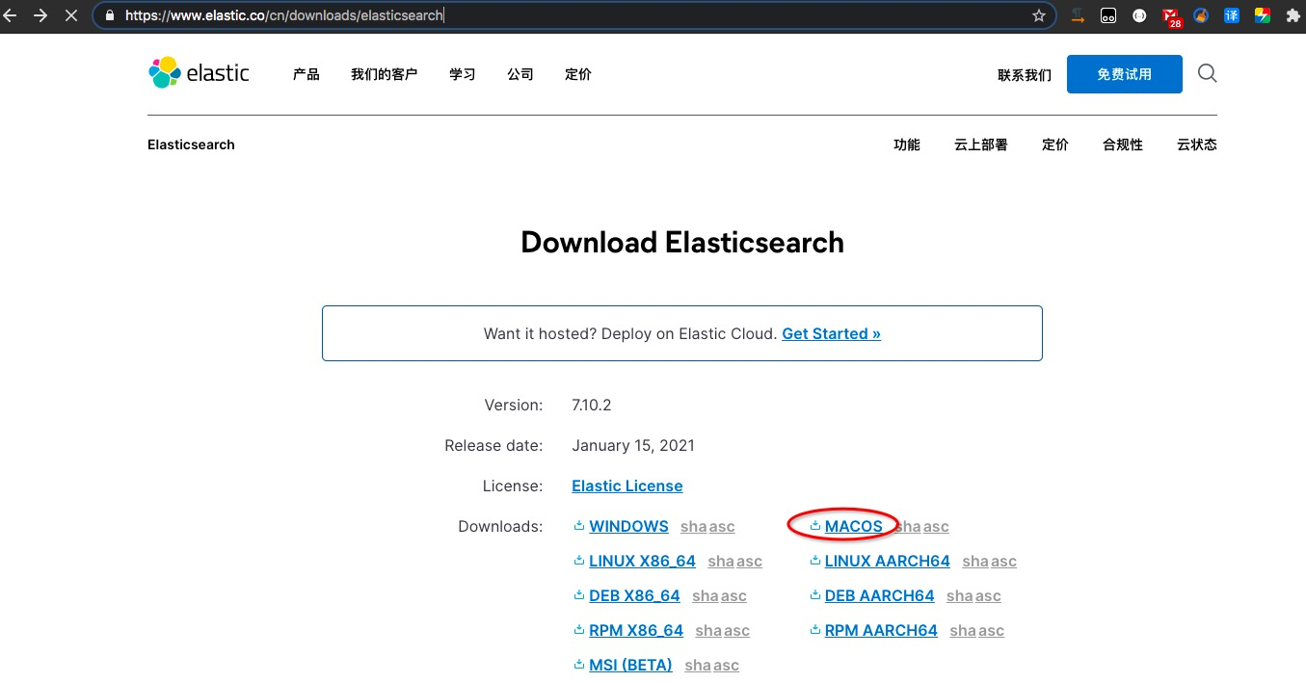Follow the Get Started » link
The width and height of the screenshot is (1306, 683).
(x=832, y=333)
